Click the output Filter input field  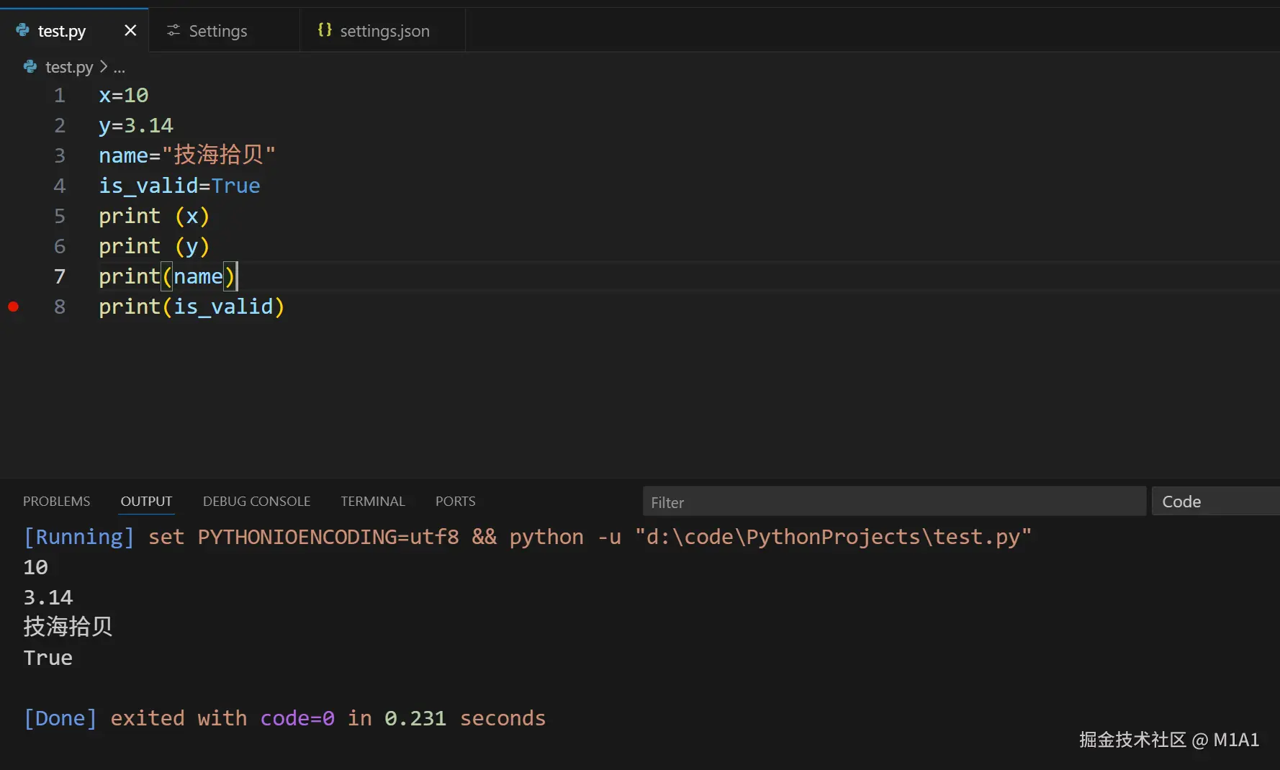pyautogui.click(x=894, y=502)
